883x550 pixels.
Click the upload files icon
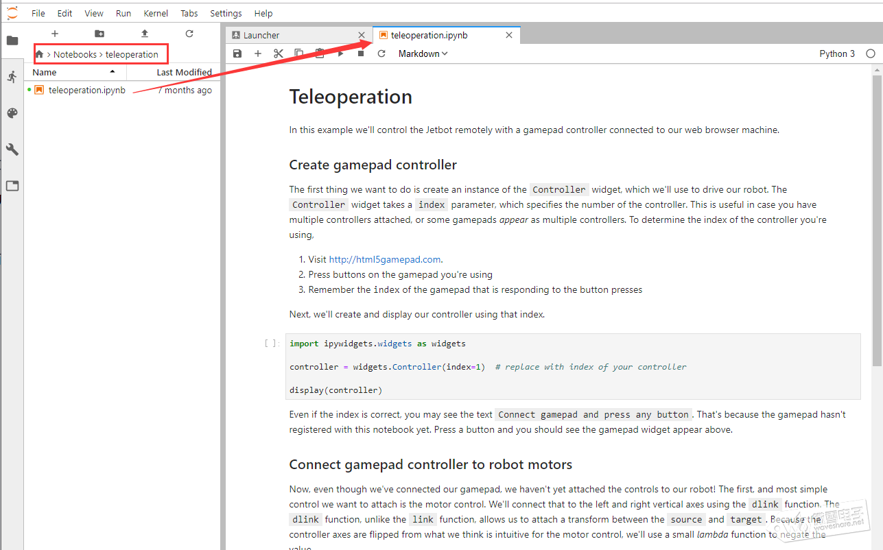145,34
